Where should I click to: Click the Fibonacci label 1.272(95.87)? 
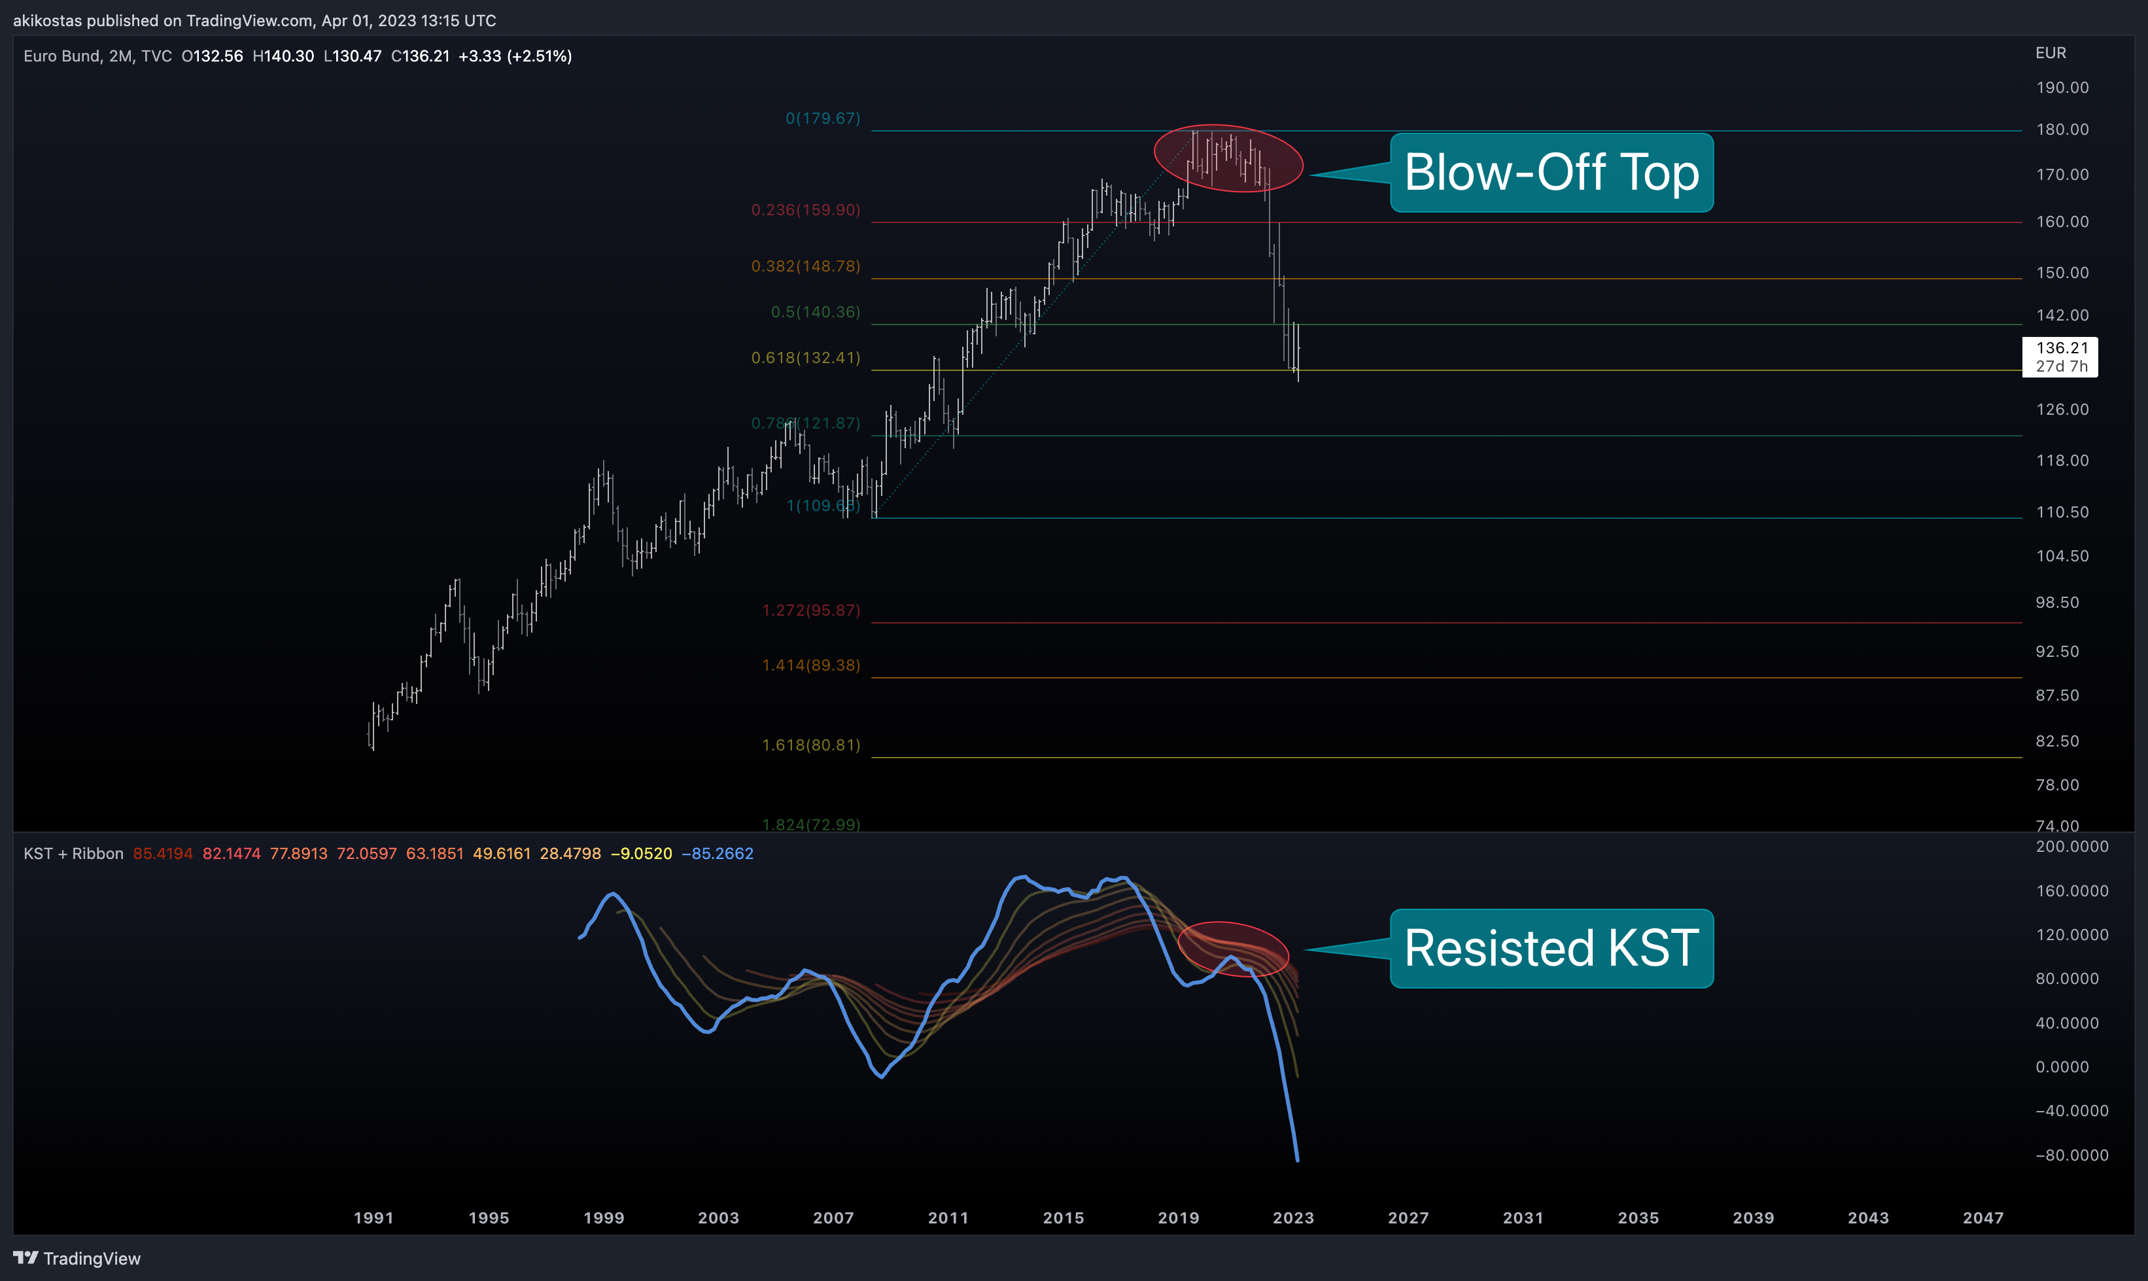[810, 610]
